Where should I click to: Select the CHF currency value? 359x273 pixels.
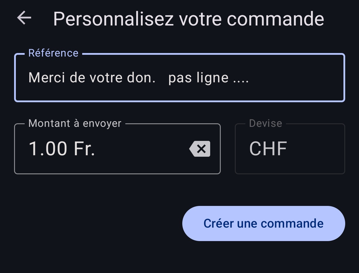coord(268,149)
